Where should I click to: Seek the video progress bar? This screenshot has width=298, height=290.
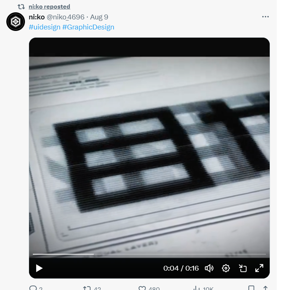tap(149, 254)
